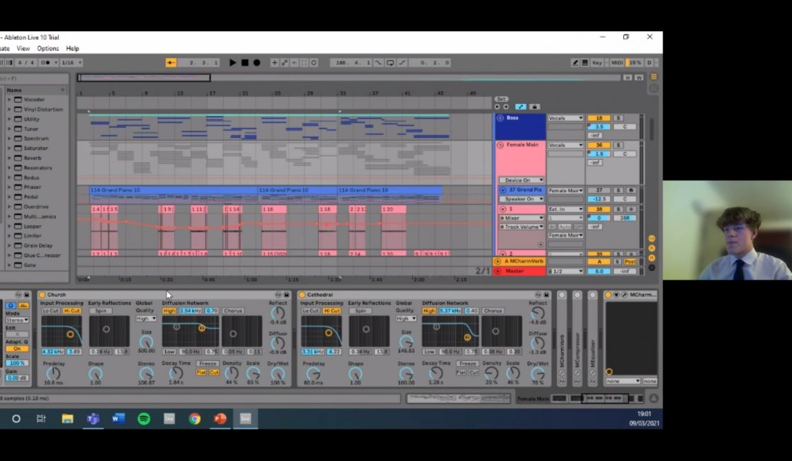The height and width of the screenshot is (461, 792).
Task: Expand the Saturator folder in browser
Action: click(x=9, y=148)
